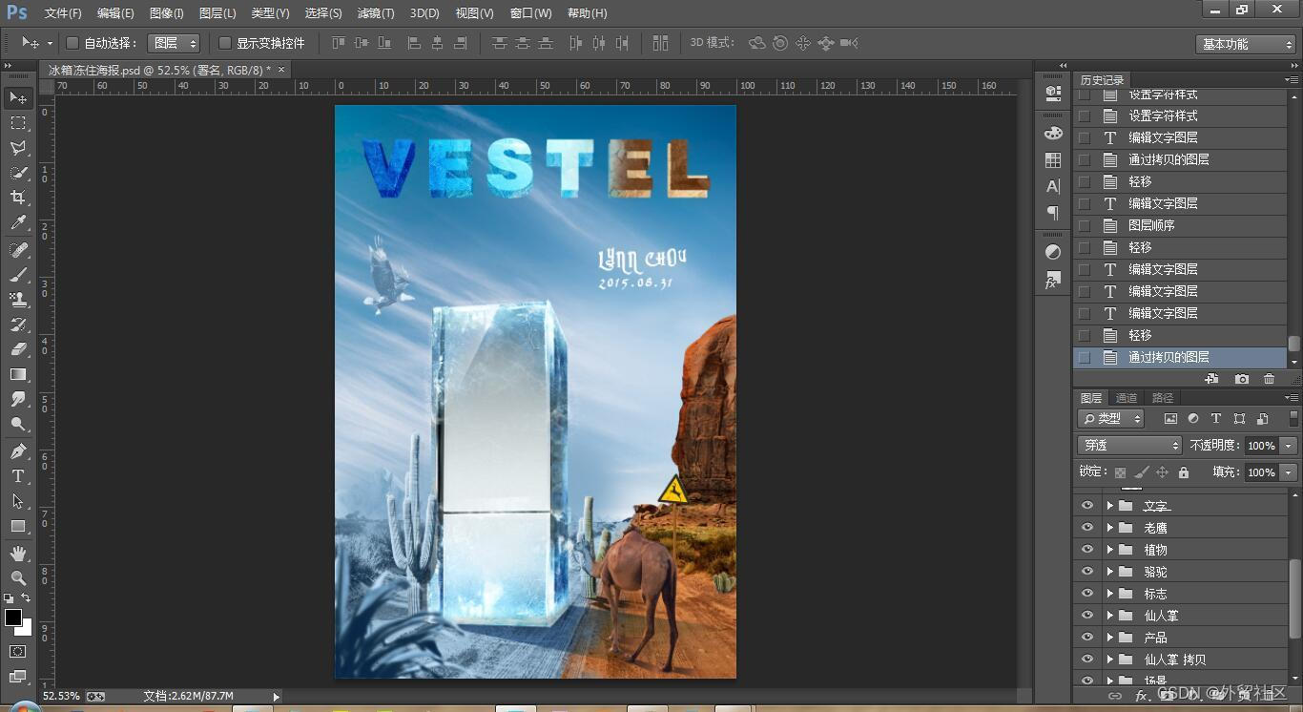Click the foreground color swatch
Screen dimensions: 1303x712
pos(12,618)
